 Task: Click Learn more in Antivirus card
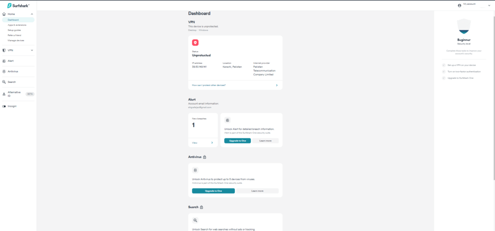(257, 190)
